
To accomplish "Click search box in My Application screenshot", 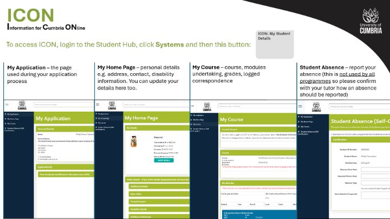I will pyautogui.click(x=64, y=105).
